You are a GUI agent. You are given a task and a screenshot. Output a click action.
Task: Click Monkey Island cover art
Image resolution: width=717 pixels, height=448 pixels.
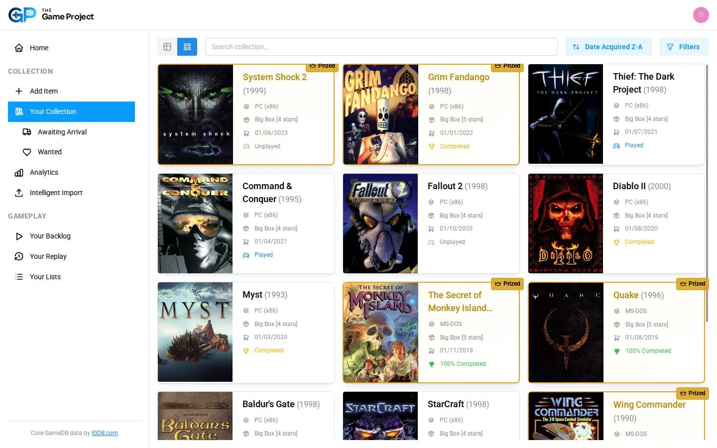point(381,333)
